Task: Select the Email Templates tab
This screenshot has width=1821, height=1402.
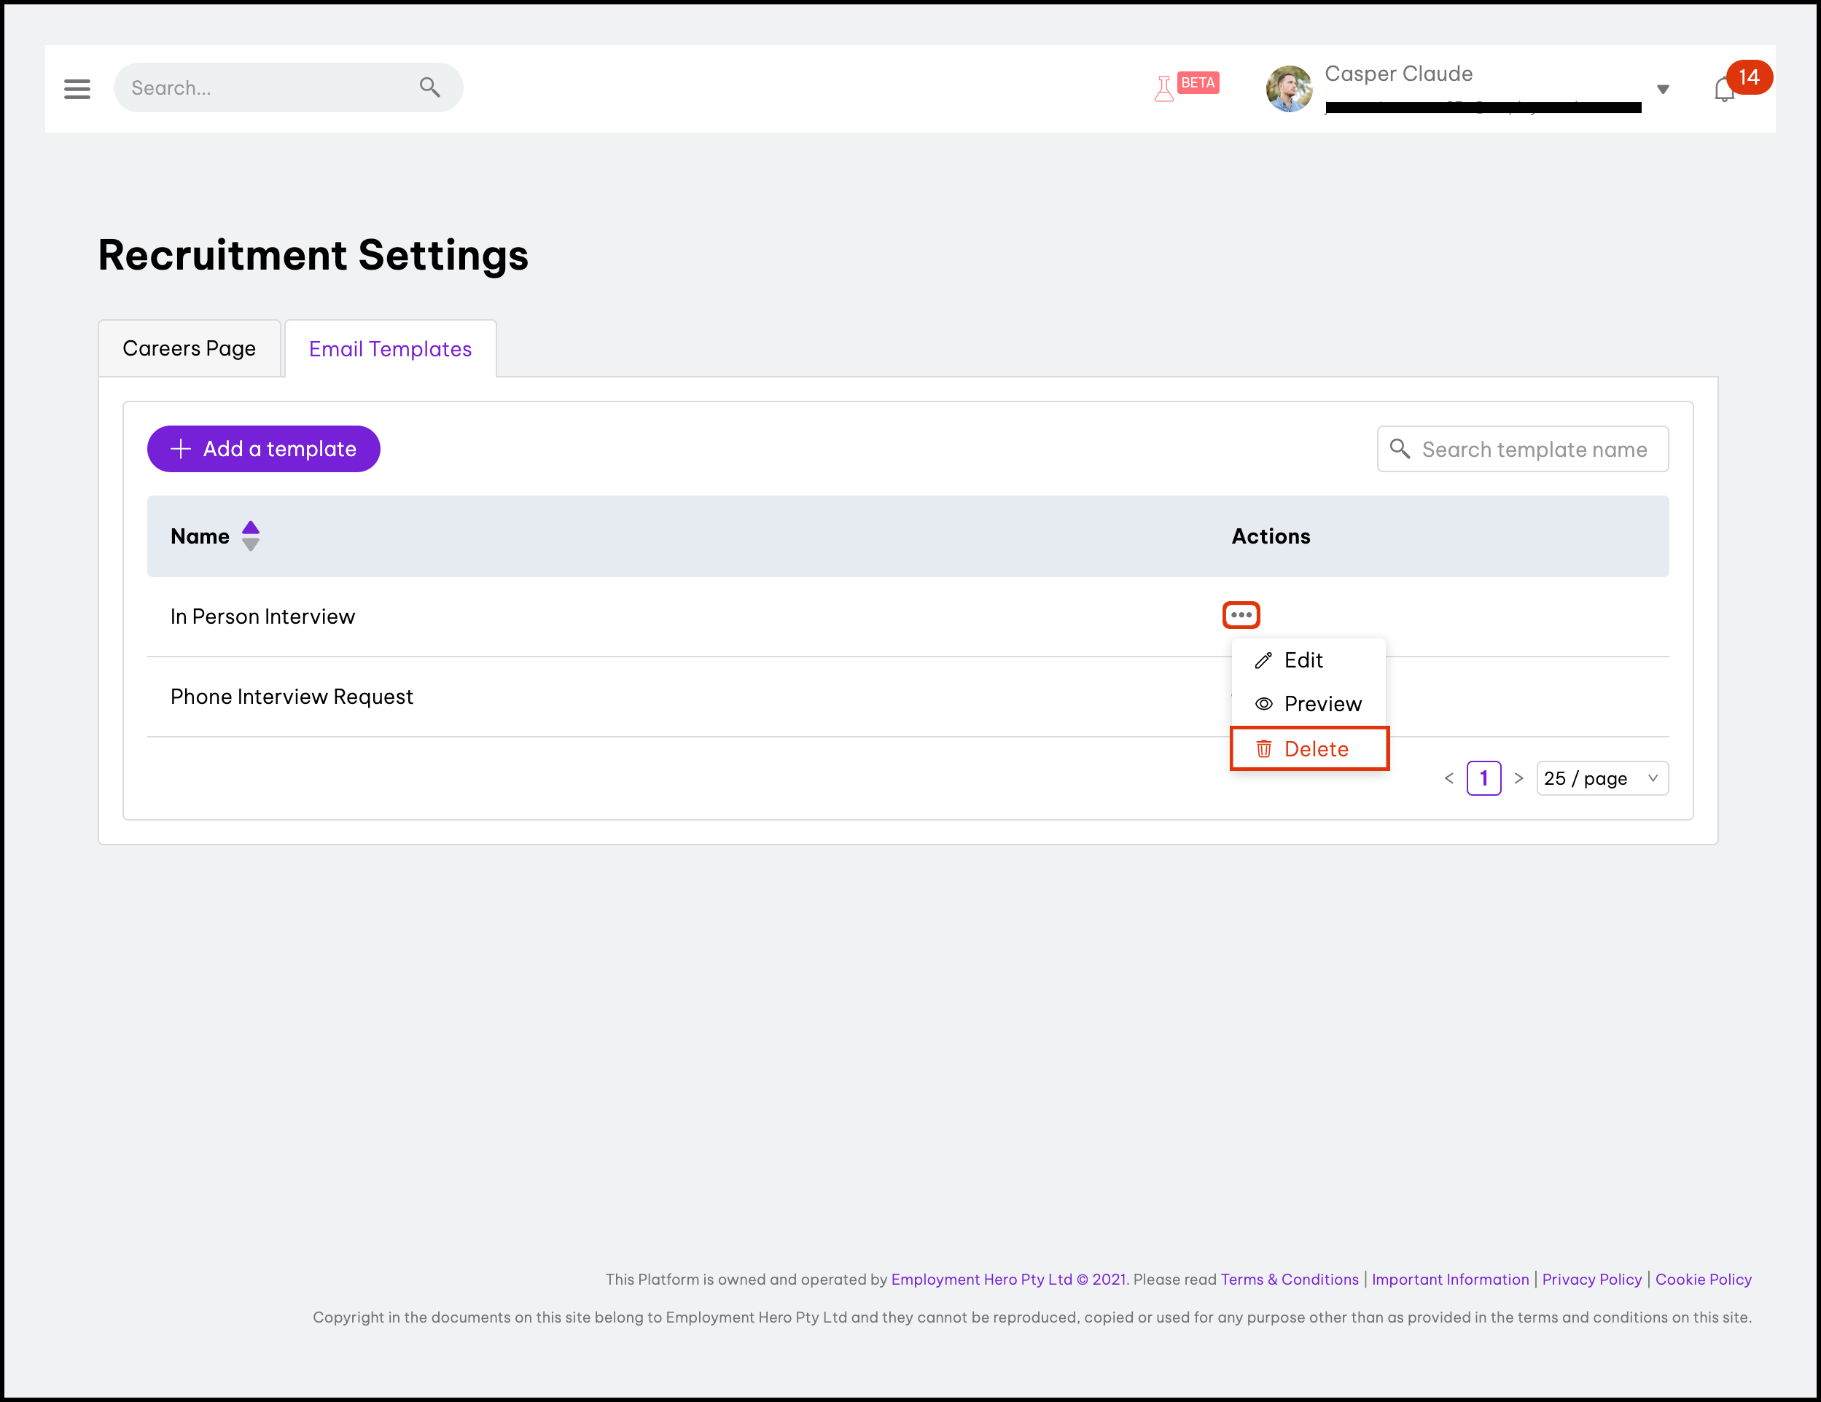Action: tap(390, 348)
